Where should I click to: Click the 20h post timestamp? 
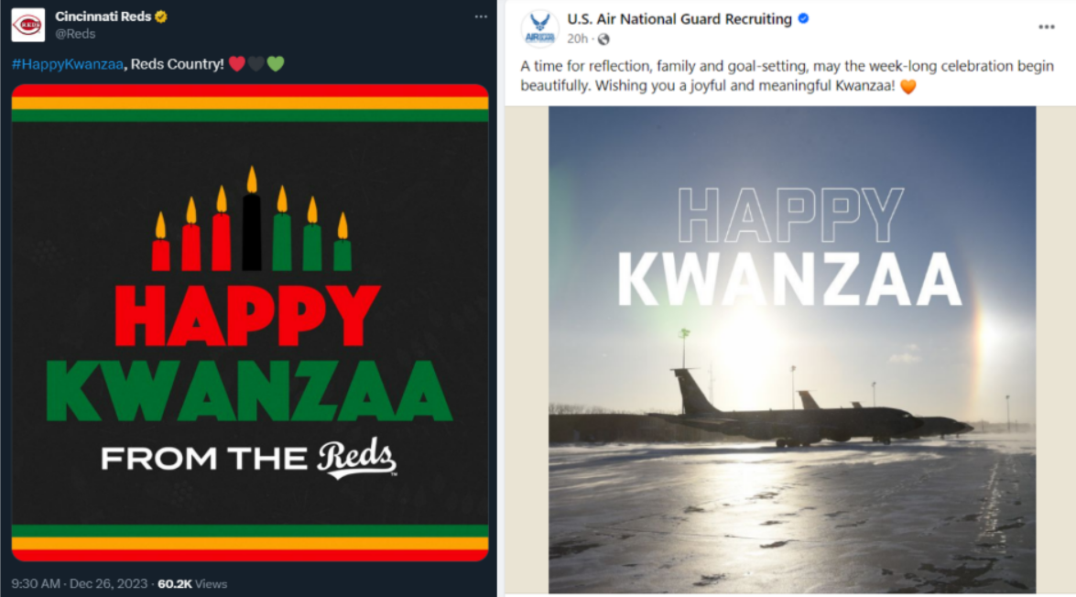click(577, 38)
